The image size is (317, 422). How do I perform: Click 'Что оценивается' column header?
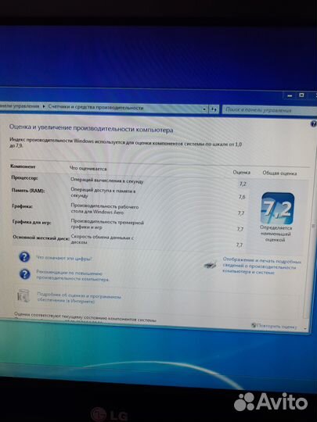88,169
